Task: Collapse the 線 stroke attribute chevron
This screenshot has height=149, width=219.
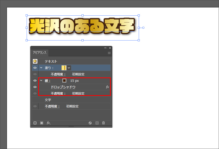Action: tap(41, 81)
